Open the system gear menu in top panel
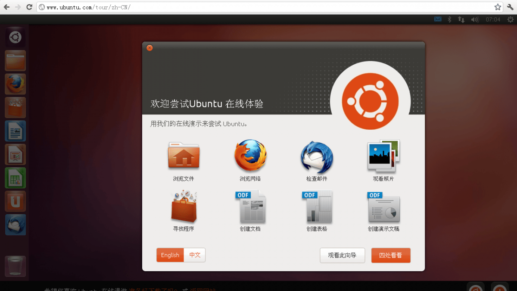The width and height of the screenshot is (517, 291). [x=511, y=19]
